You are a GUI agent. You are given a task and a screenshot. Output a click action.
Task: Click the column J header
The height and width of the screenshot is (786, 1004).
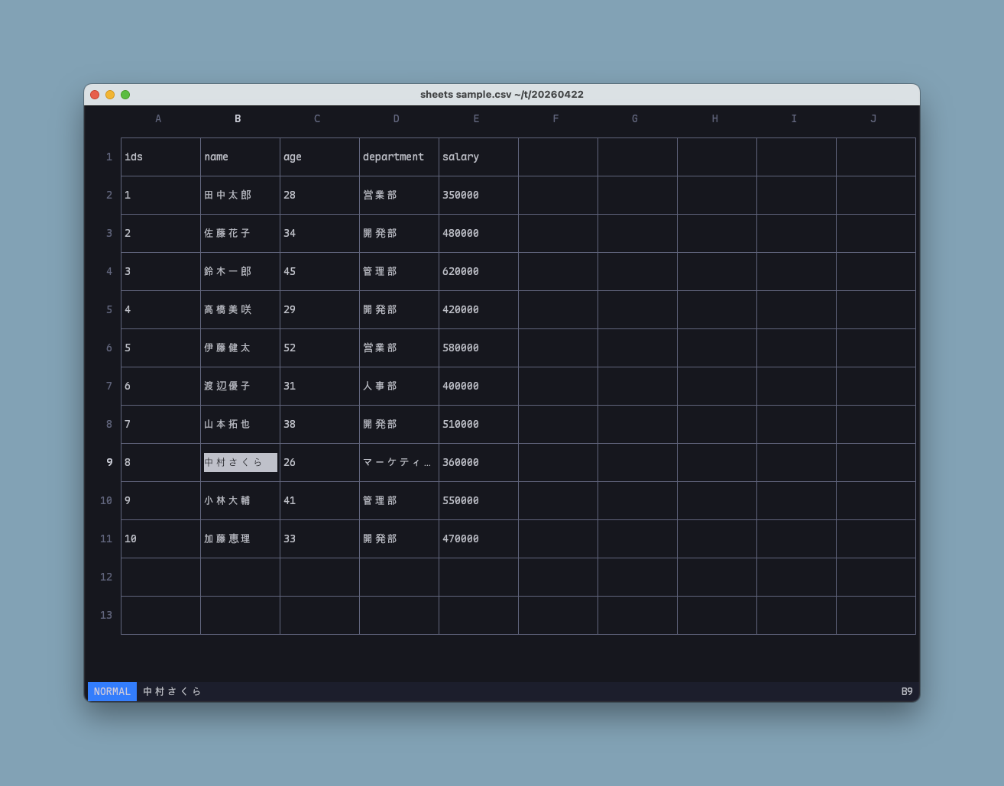coord(873,118)
